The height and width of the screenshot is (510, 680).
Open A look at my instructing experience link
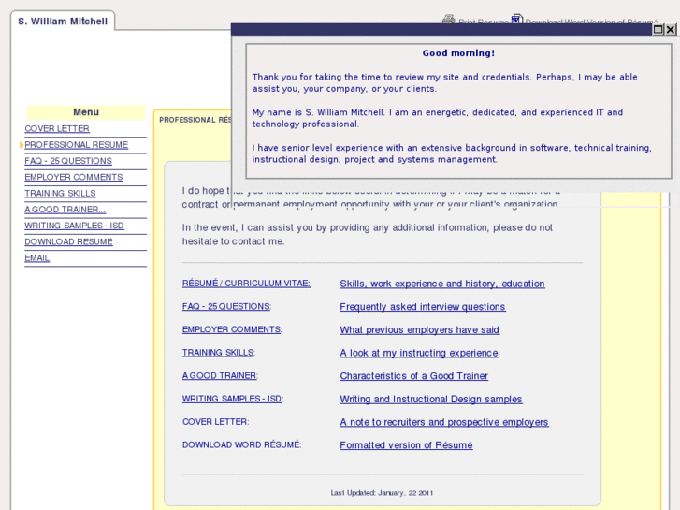pyautogui.click(x=419, y=353)
